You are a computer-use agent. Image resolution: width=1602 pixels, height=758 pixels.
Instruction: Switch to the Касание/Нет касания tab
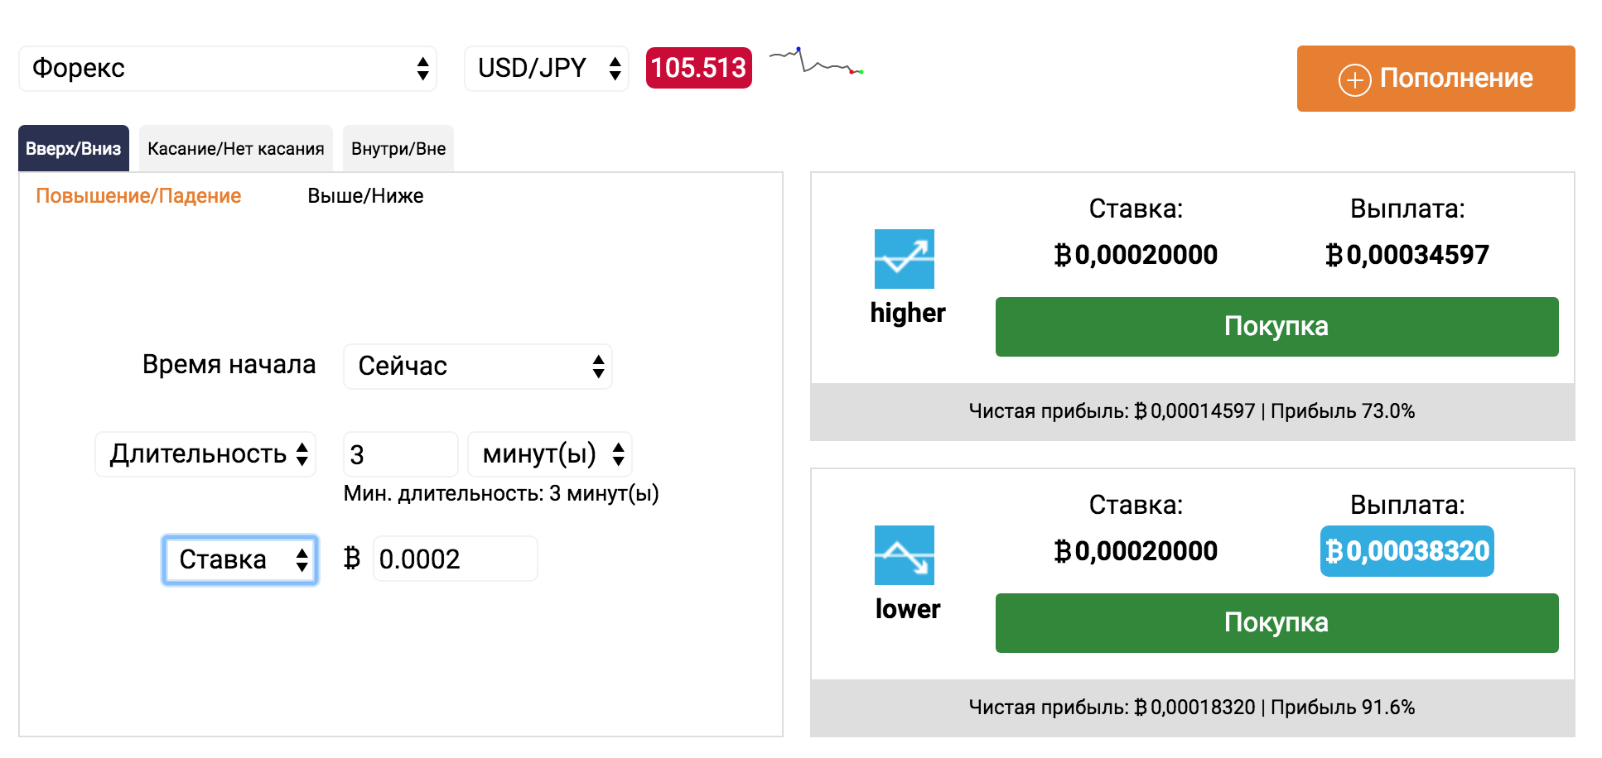click(x=236, y=149)
